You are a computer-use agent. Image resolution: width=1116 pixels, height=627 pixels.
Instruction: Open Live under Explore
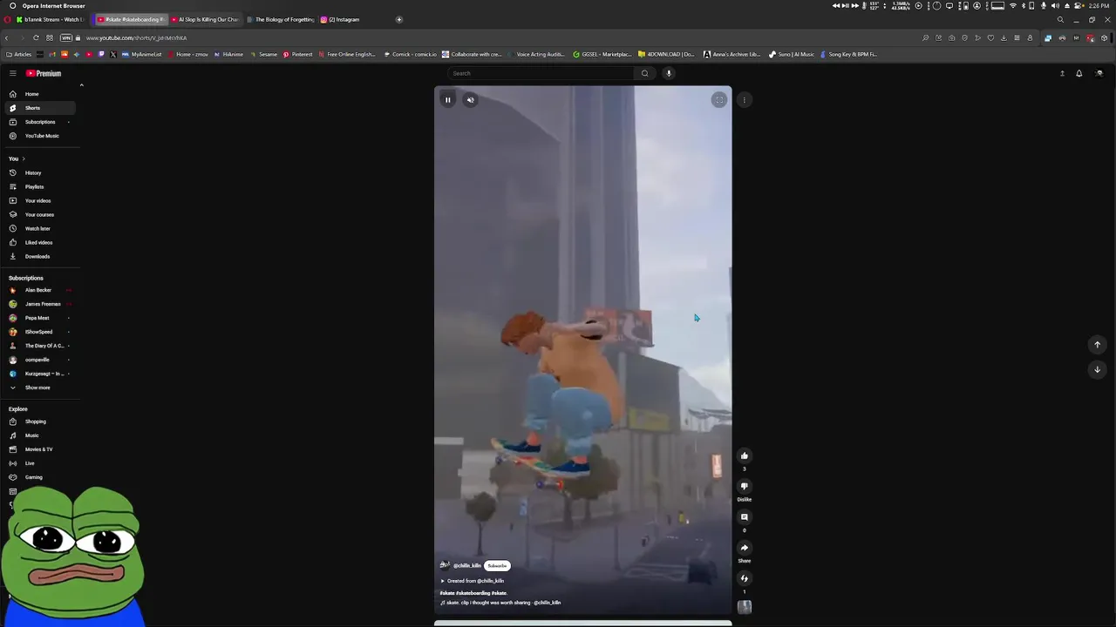tap(38, 463)
